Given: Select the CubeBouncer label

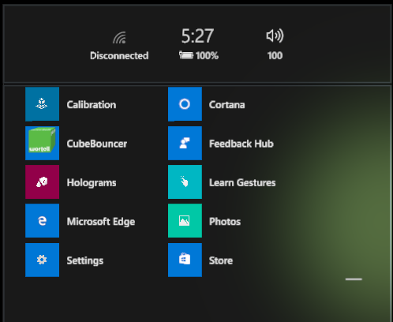Looking at the screenshot, I should [x=97, y=144].
